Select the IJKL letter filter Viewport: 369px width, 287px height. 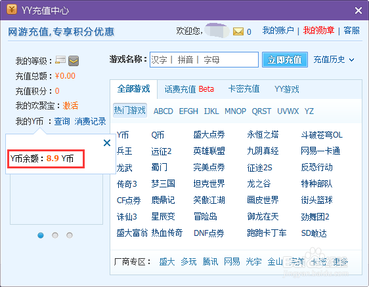coord(211,111)
